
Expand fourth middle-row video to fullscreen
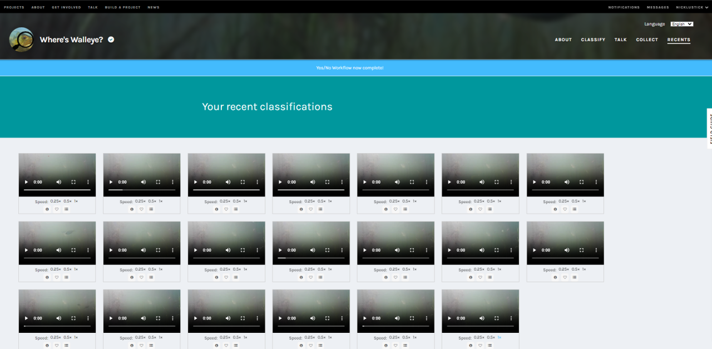click(327, 250)
